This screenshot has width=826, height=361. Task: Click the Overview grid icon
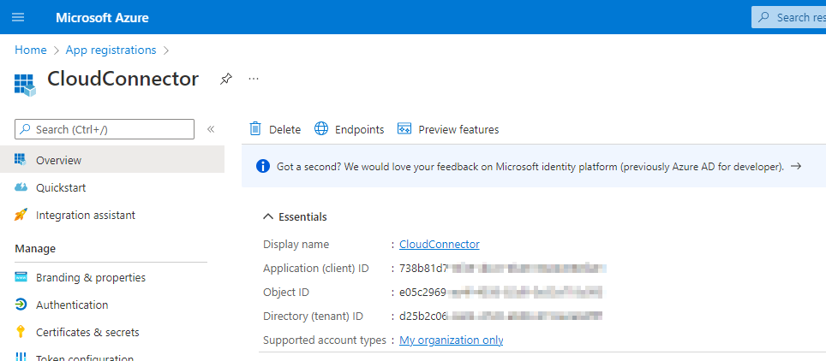(21, 160)
